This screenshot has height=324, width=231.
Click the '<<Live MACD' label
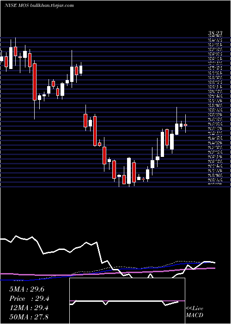coord(195,312)
